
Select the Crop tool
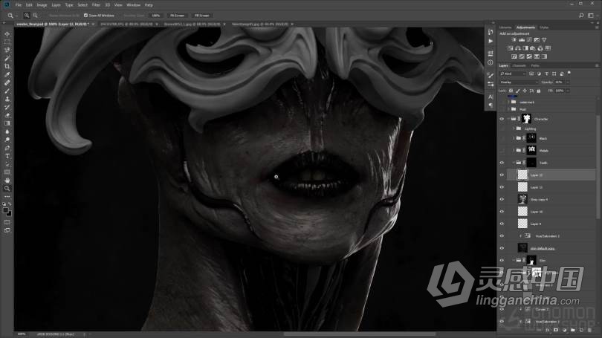7,66
